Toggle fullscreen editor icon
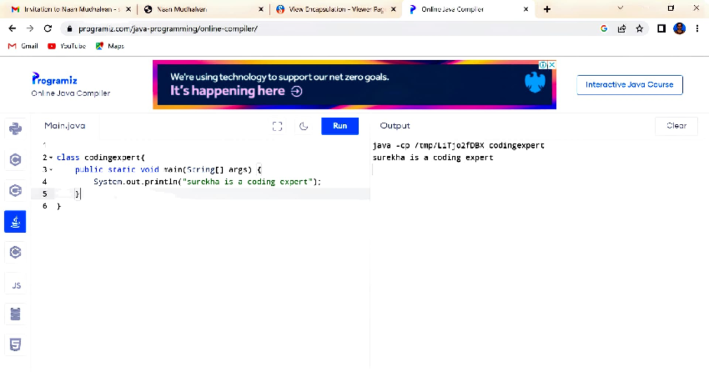The height and width of the screenshot is (372, 709). click(277, 126)
